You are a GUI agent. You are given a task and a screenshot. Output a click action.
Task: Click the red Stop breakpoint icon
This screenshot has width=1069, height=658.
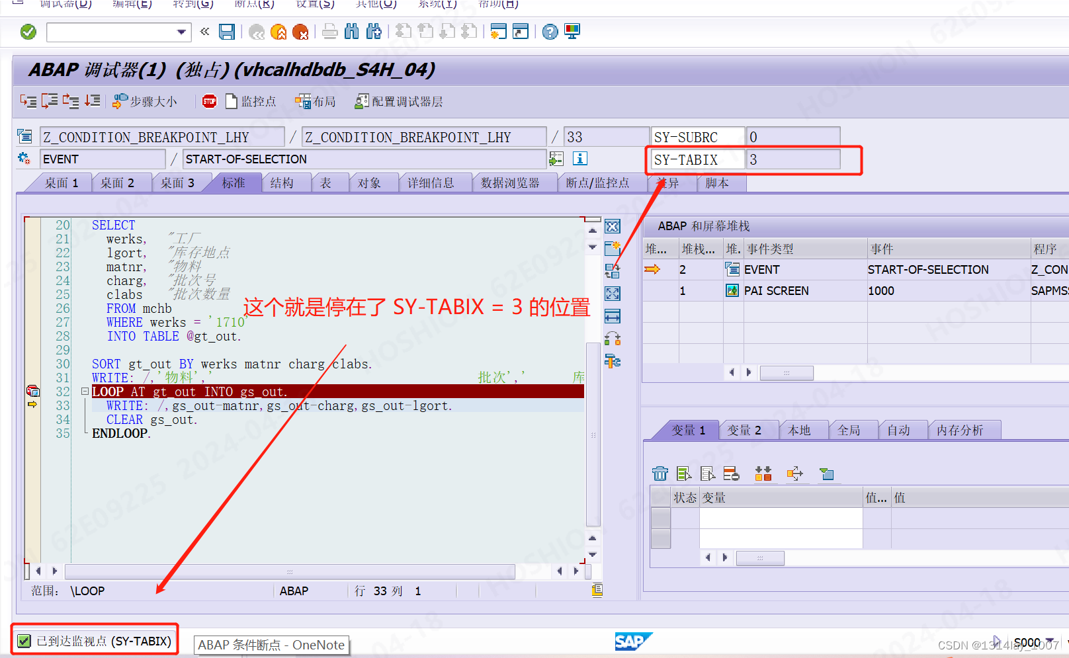(209, 101)
